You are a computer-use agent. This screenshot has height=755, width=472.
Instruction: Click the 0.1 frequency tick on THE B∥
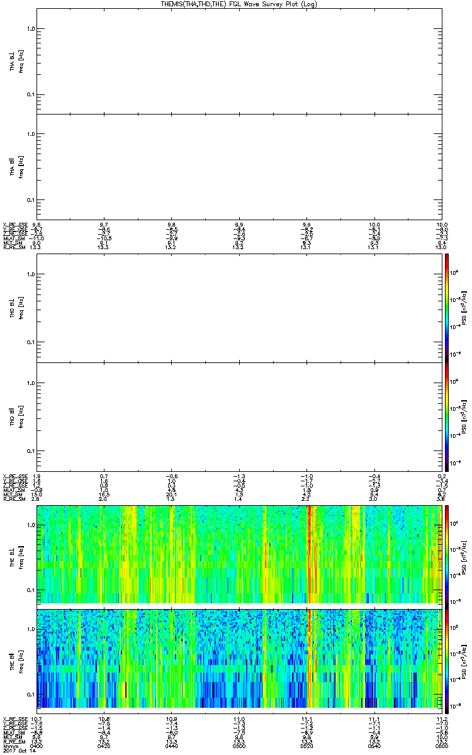[30, 695]
